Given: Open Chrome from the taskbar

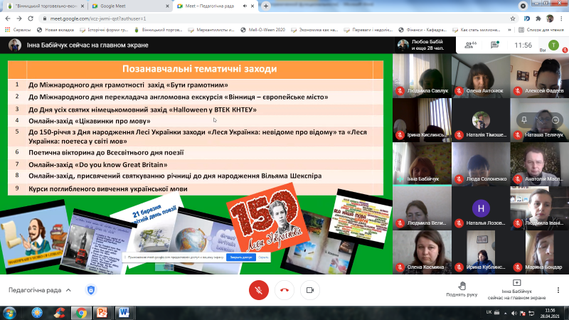Looking at the screenshot, I should click(81, 313).
